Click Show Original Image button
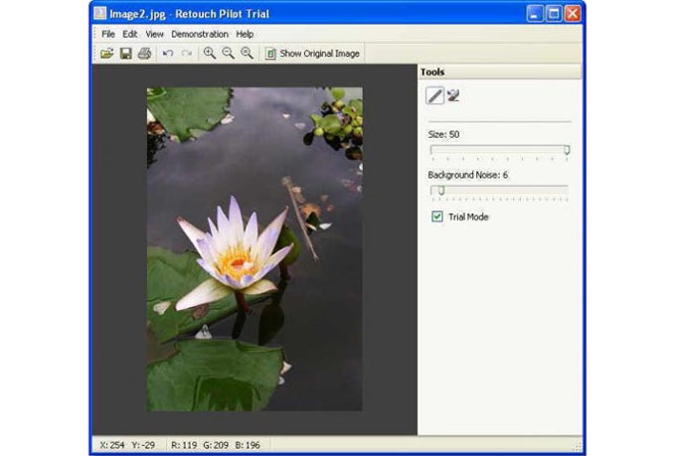 (x=313, y=54)
